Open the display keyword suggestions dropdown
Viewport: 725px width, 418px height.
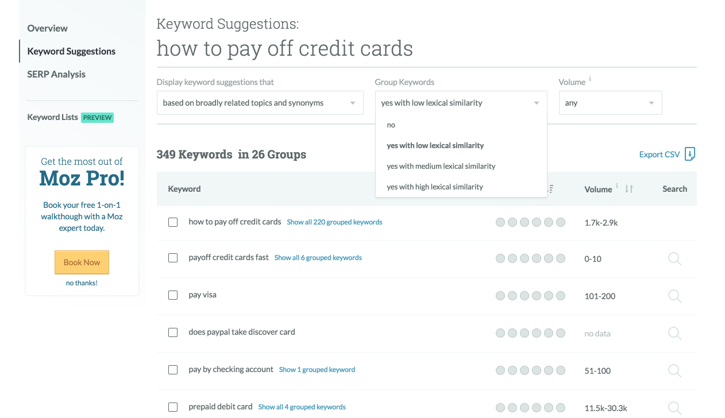click(x=260, y=103)
